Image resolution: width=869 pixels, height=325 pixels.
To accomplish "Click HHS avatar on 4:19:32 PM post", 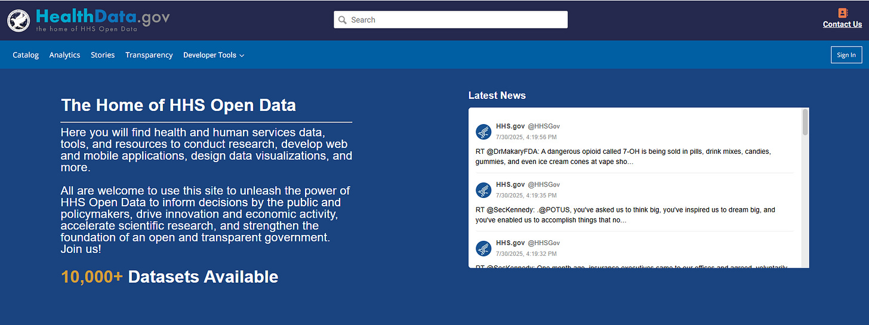I will 483,249.
